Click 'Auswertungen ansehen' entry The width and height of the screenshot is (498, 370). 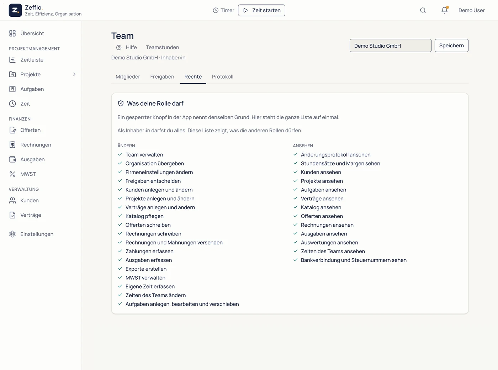329,243
